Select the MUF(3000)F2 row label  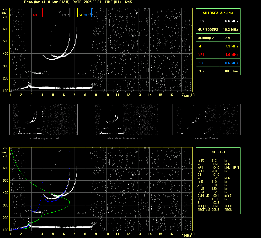pyautogui.click(x=208, y=30)
